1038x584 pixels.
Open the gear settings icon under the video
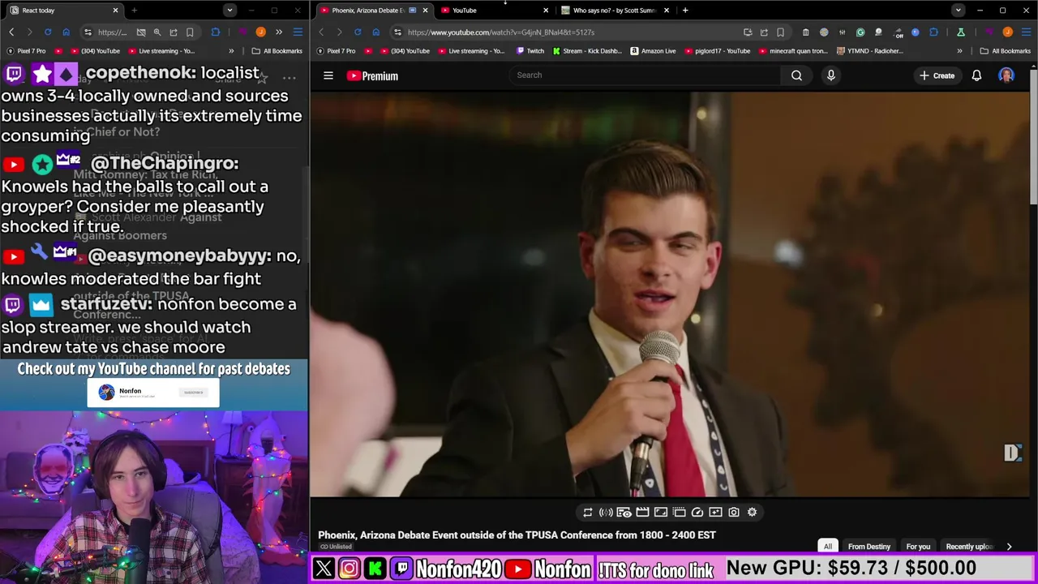point(752,512)
